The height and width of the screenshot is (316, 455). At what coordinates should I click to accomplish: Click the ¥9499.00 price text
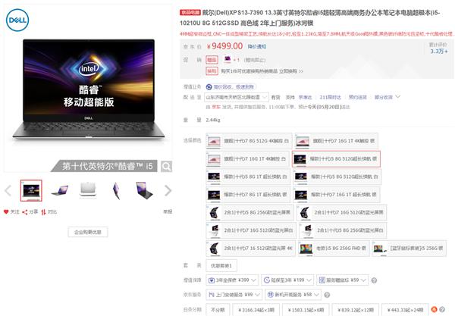pos(224,46)
